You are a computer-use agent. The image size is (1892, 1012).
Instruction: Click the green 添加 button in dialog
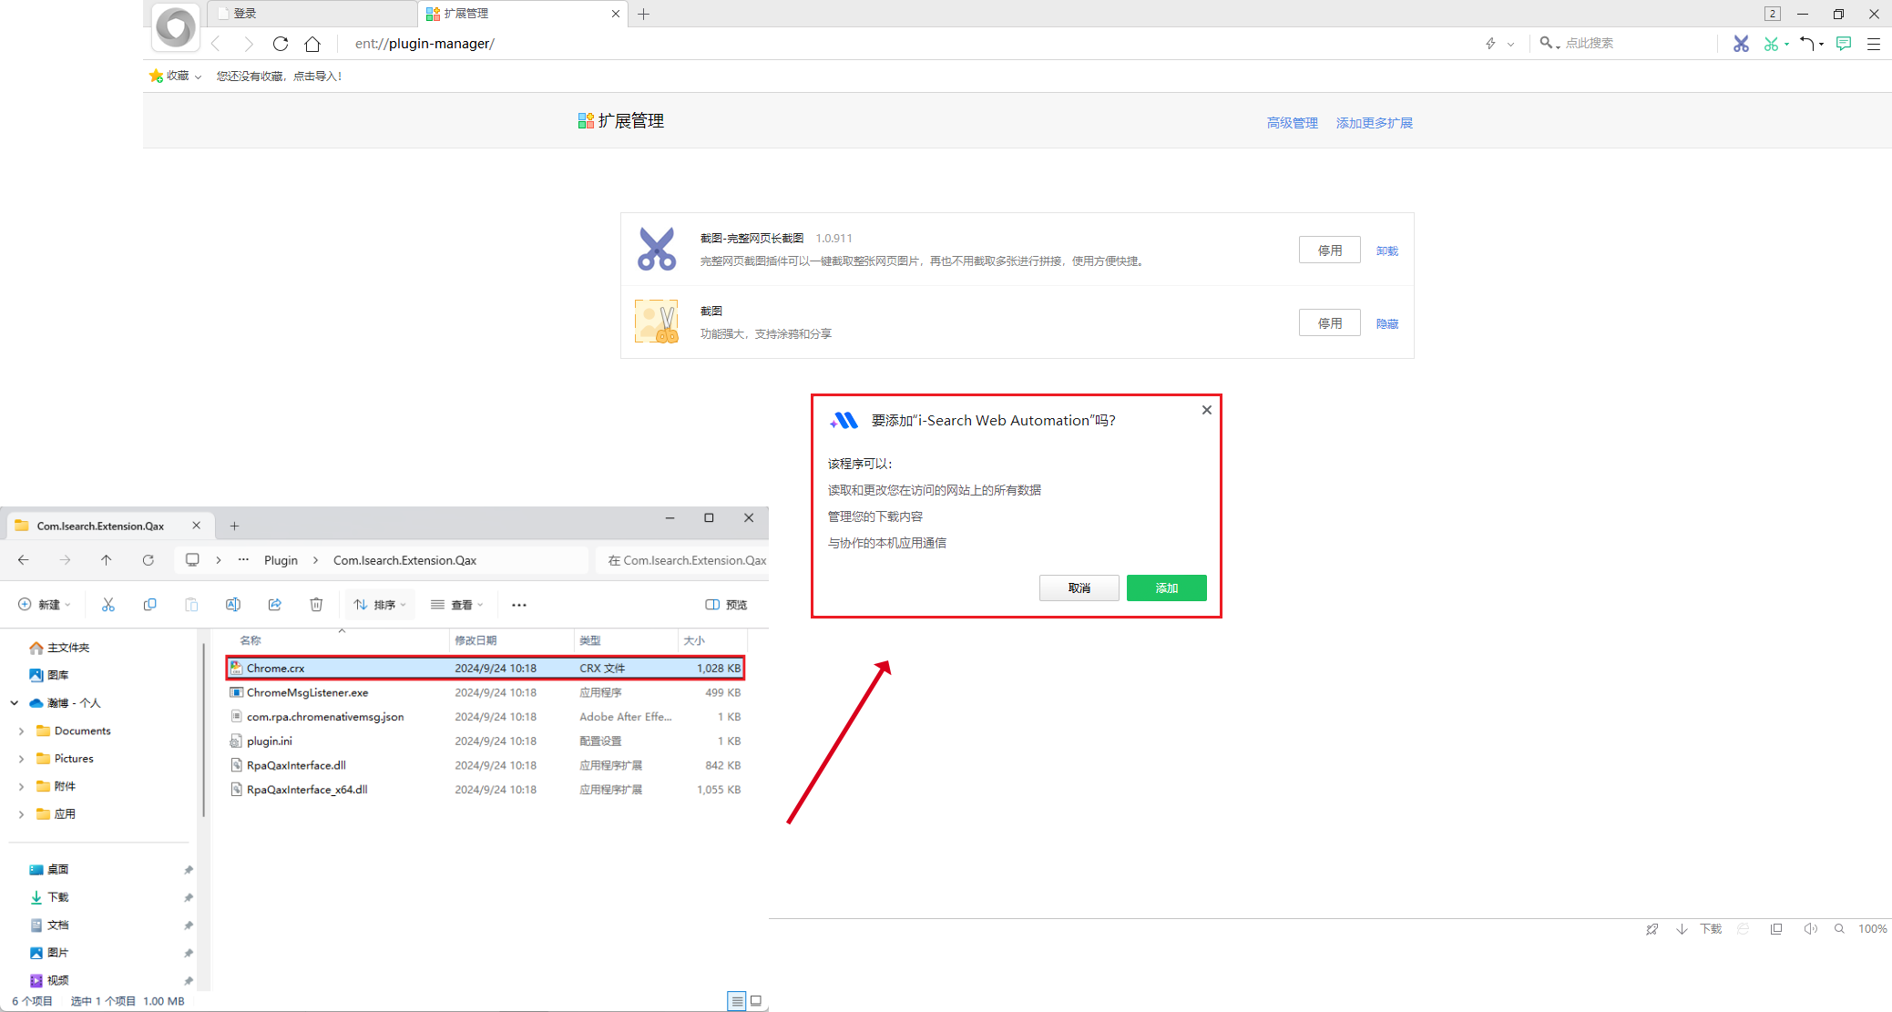point(1166,588)
